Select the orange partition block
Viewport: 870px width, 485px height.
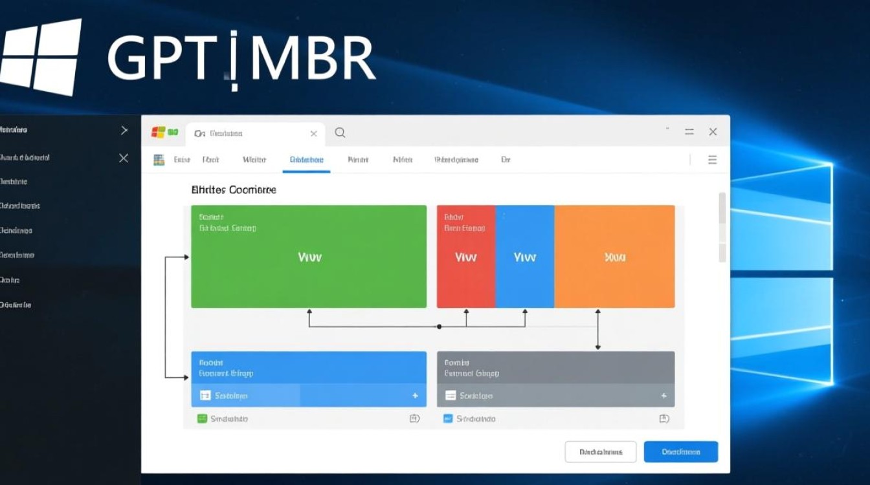coord(614,257)
